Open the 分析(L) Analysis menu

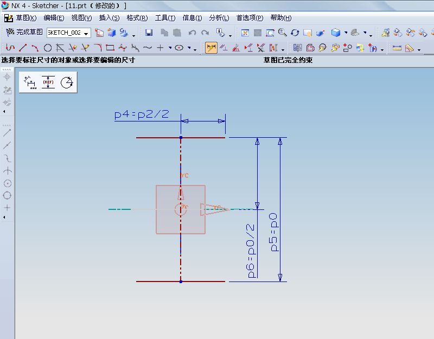click(x=219, y=18)
